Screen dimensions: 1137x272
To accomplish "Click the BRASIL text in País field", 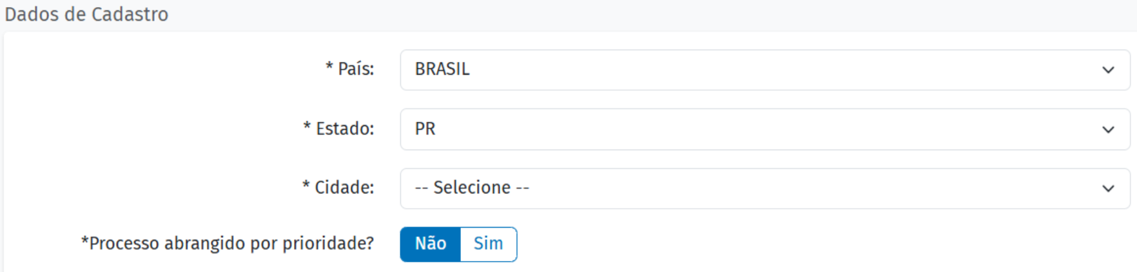I will 442,69.
